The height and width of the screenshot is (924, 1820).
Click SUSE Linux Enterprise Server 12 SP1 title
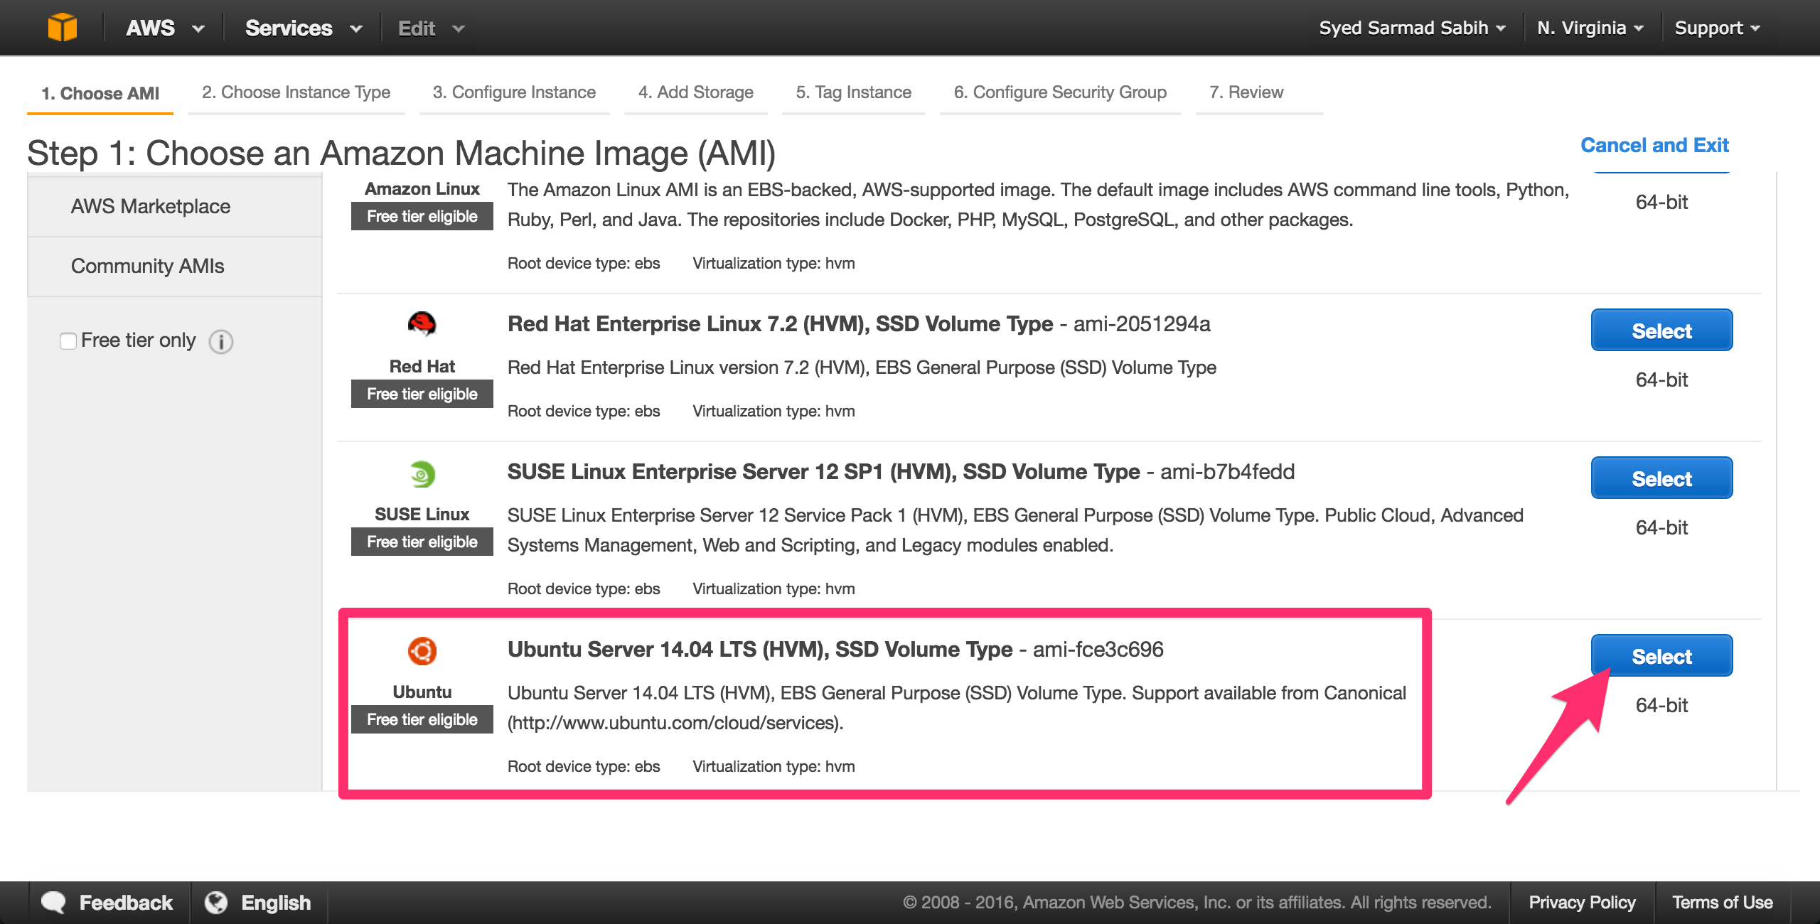coord(823,472)
